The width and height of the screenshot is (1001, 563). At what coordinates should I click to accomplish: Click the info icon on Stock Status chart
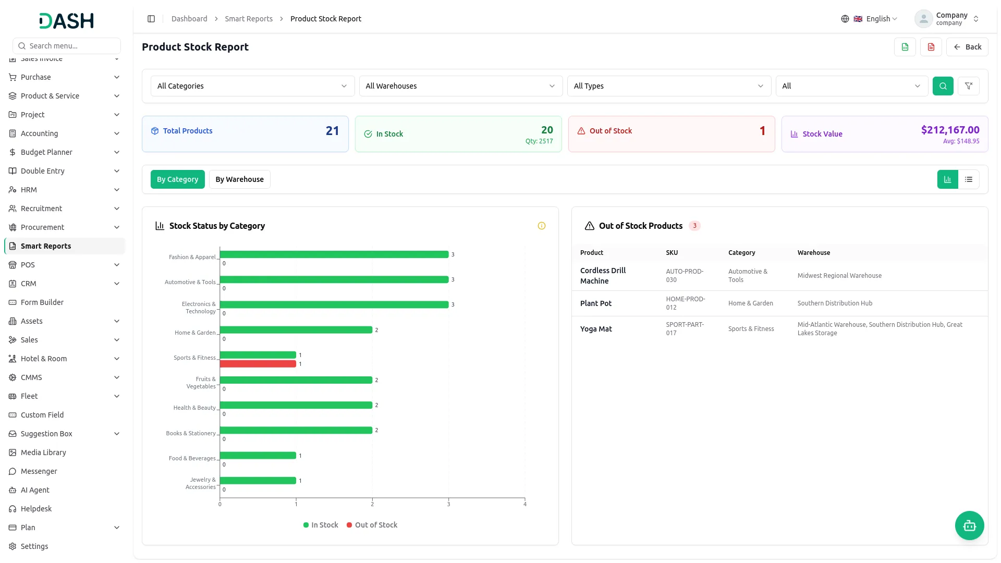click(x=542, y=226)
